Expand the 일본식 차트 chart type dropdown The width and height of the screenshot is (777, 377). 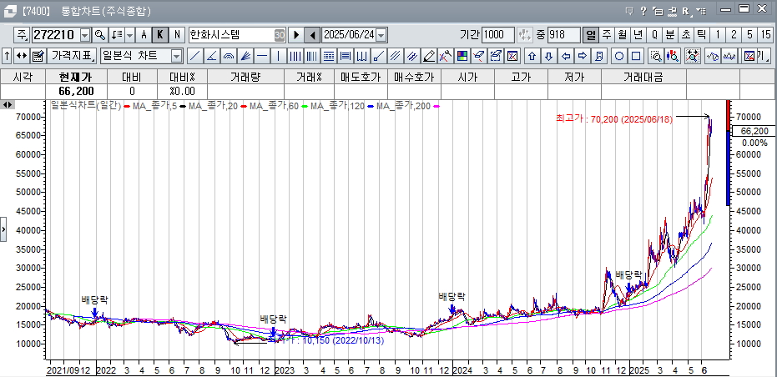point(176,56)
